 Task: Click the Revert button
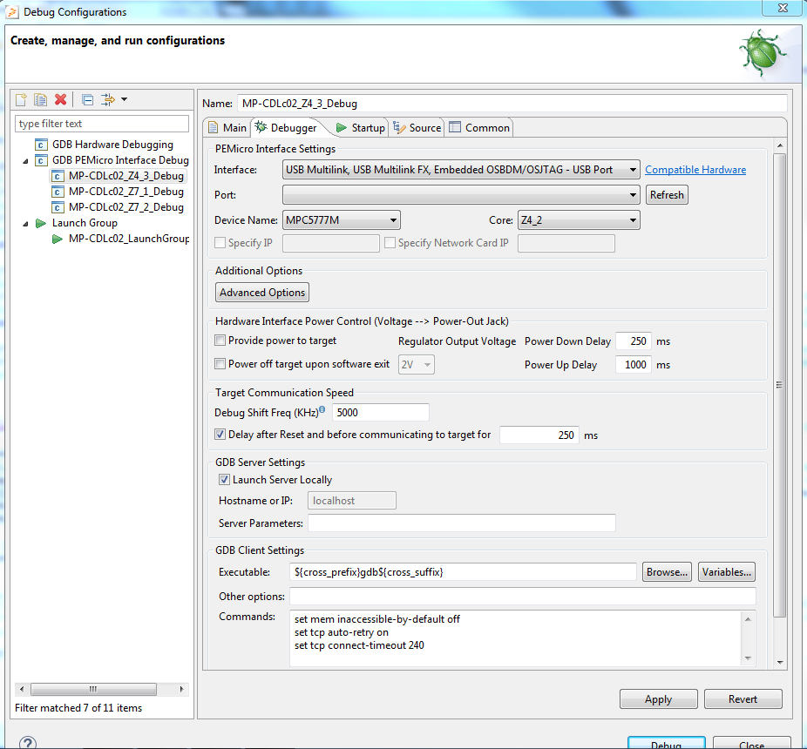pyautogui.click(x=743, y=699)
